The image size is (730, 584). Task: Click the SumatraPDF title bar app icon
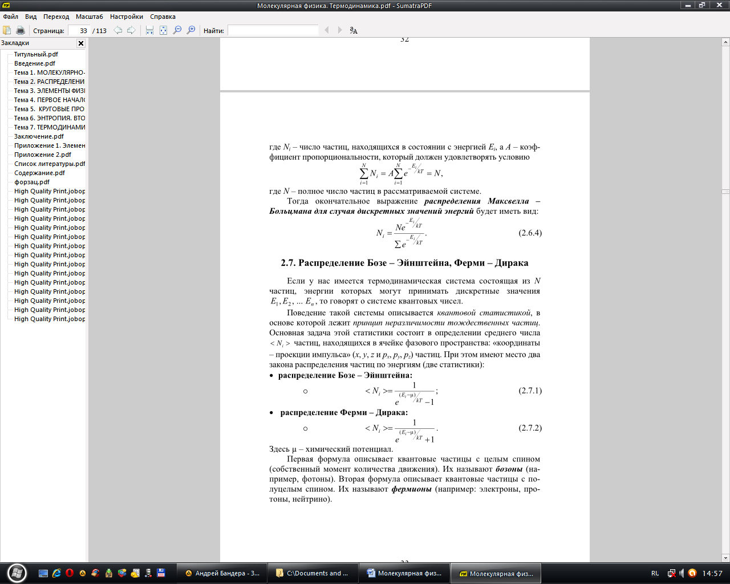tap(6, 5)
